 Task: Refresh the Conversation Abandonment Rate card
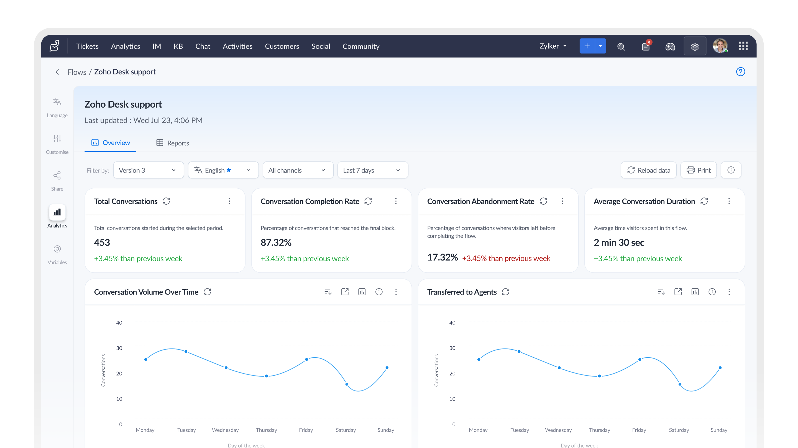[x=543, y=201]
